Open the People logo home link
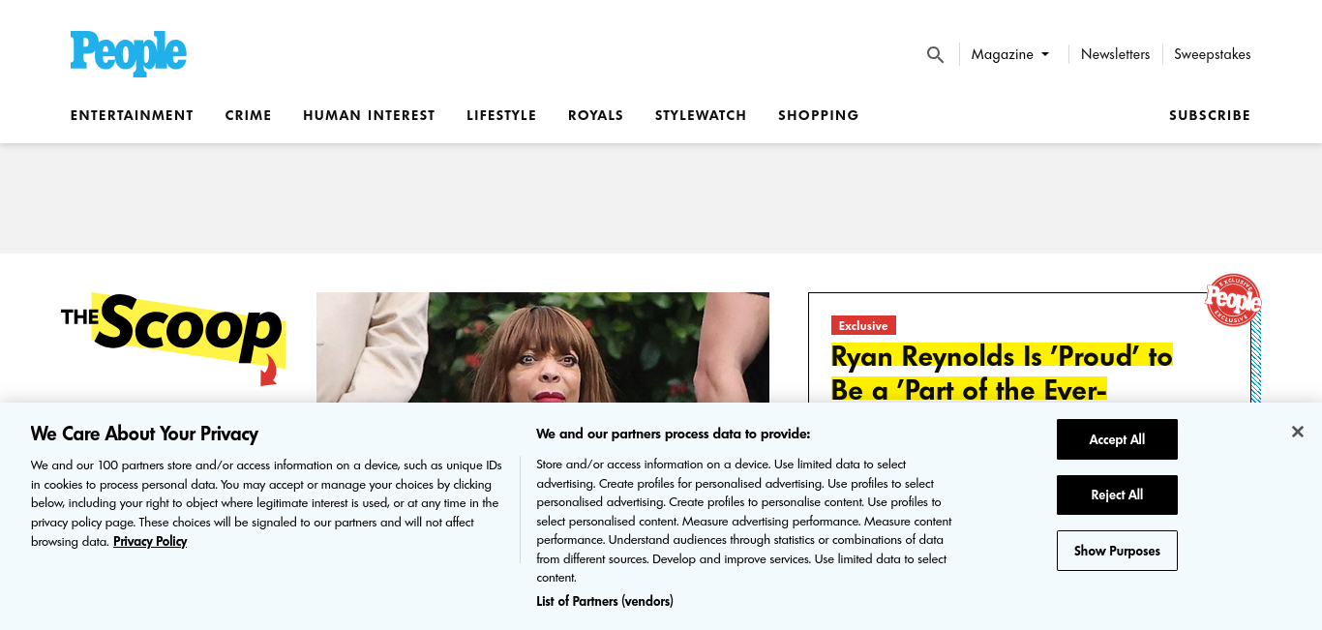This screenshot has height=630, width=1322. 128,53
